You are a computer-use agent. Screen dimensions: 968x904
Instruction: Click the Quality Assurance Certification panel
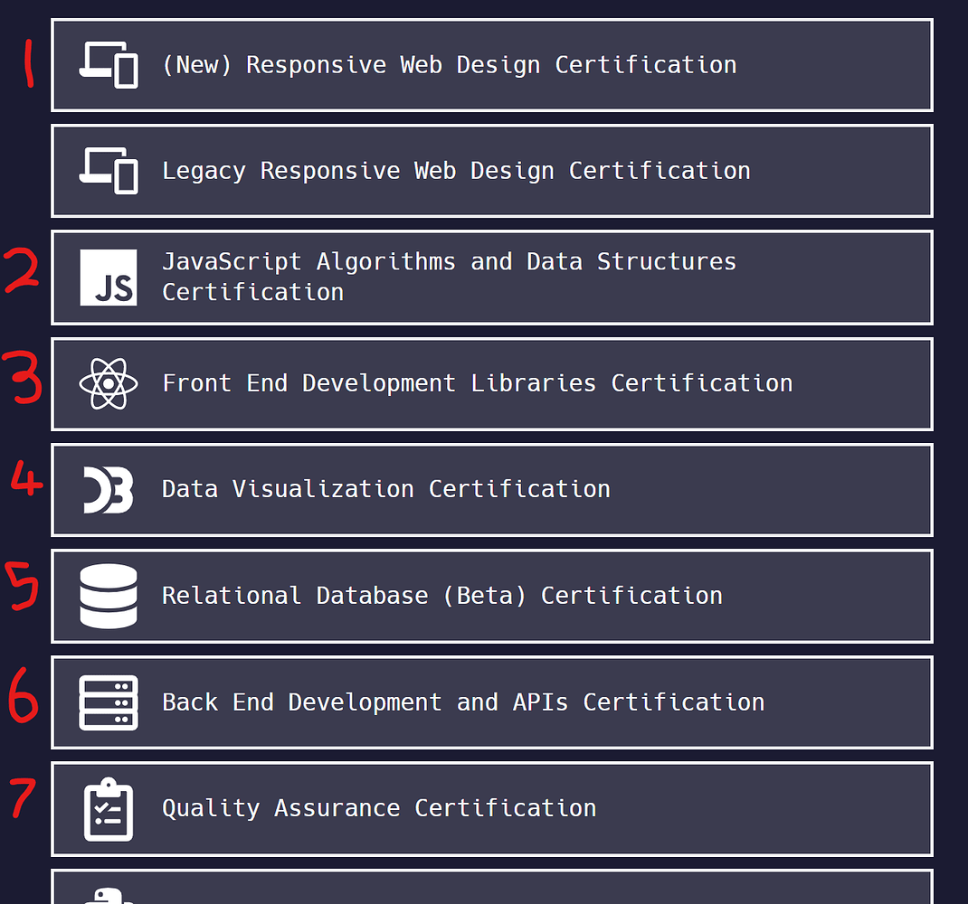pos(492,808)
